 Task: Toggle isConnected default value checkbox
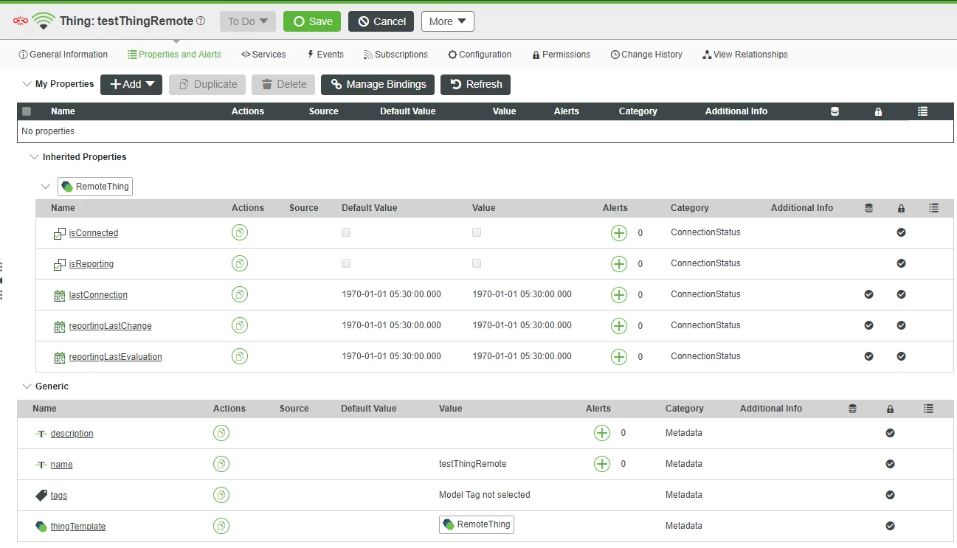[x=346, y=232]
